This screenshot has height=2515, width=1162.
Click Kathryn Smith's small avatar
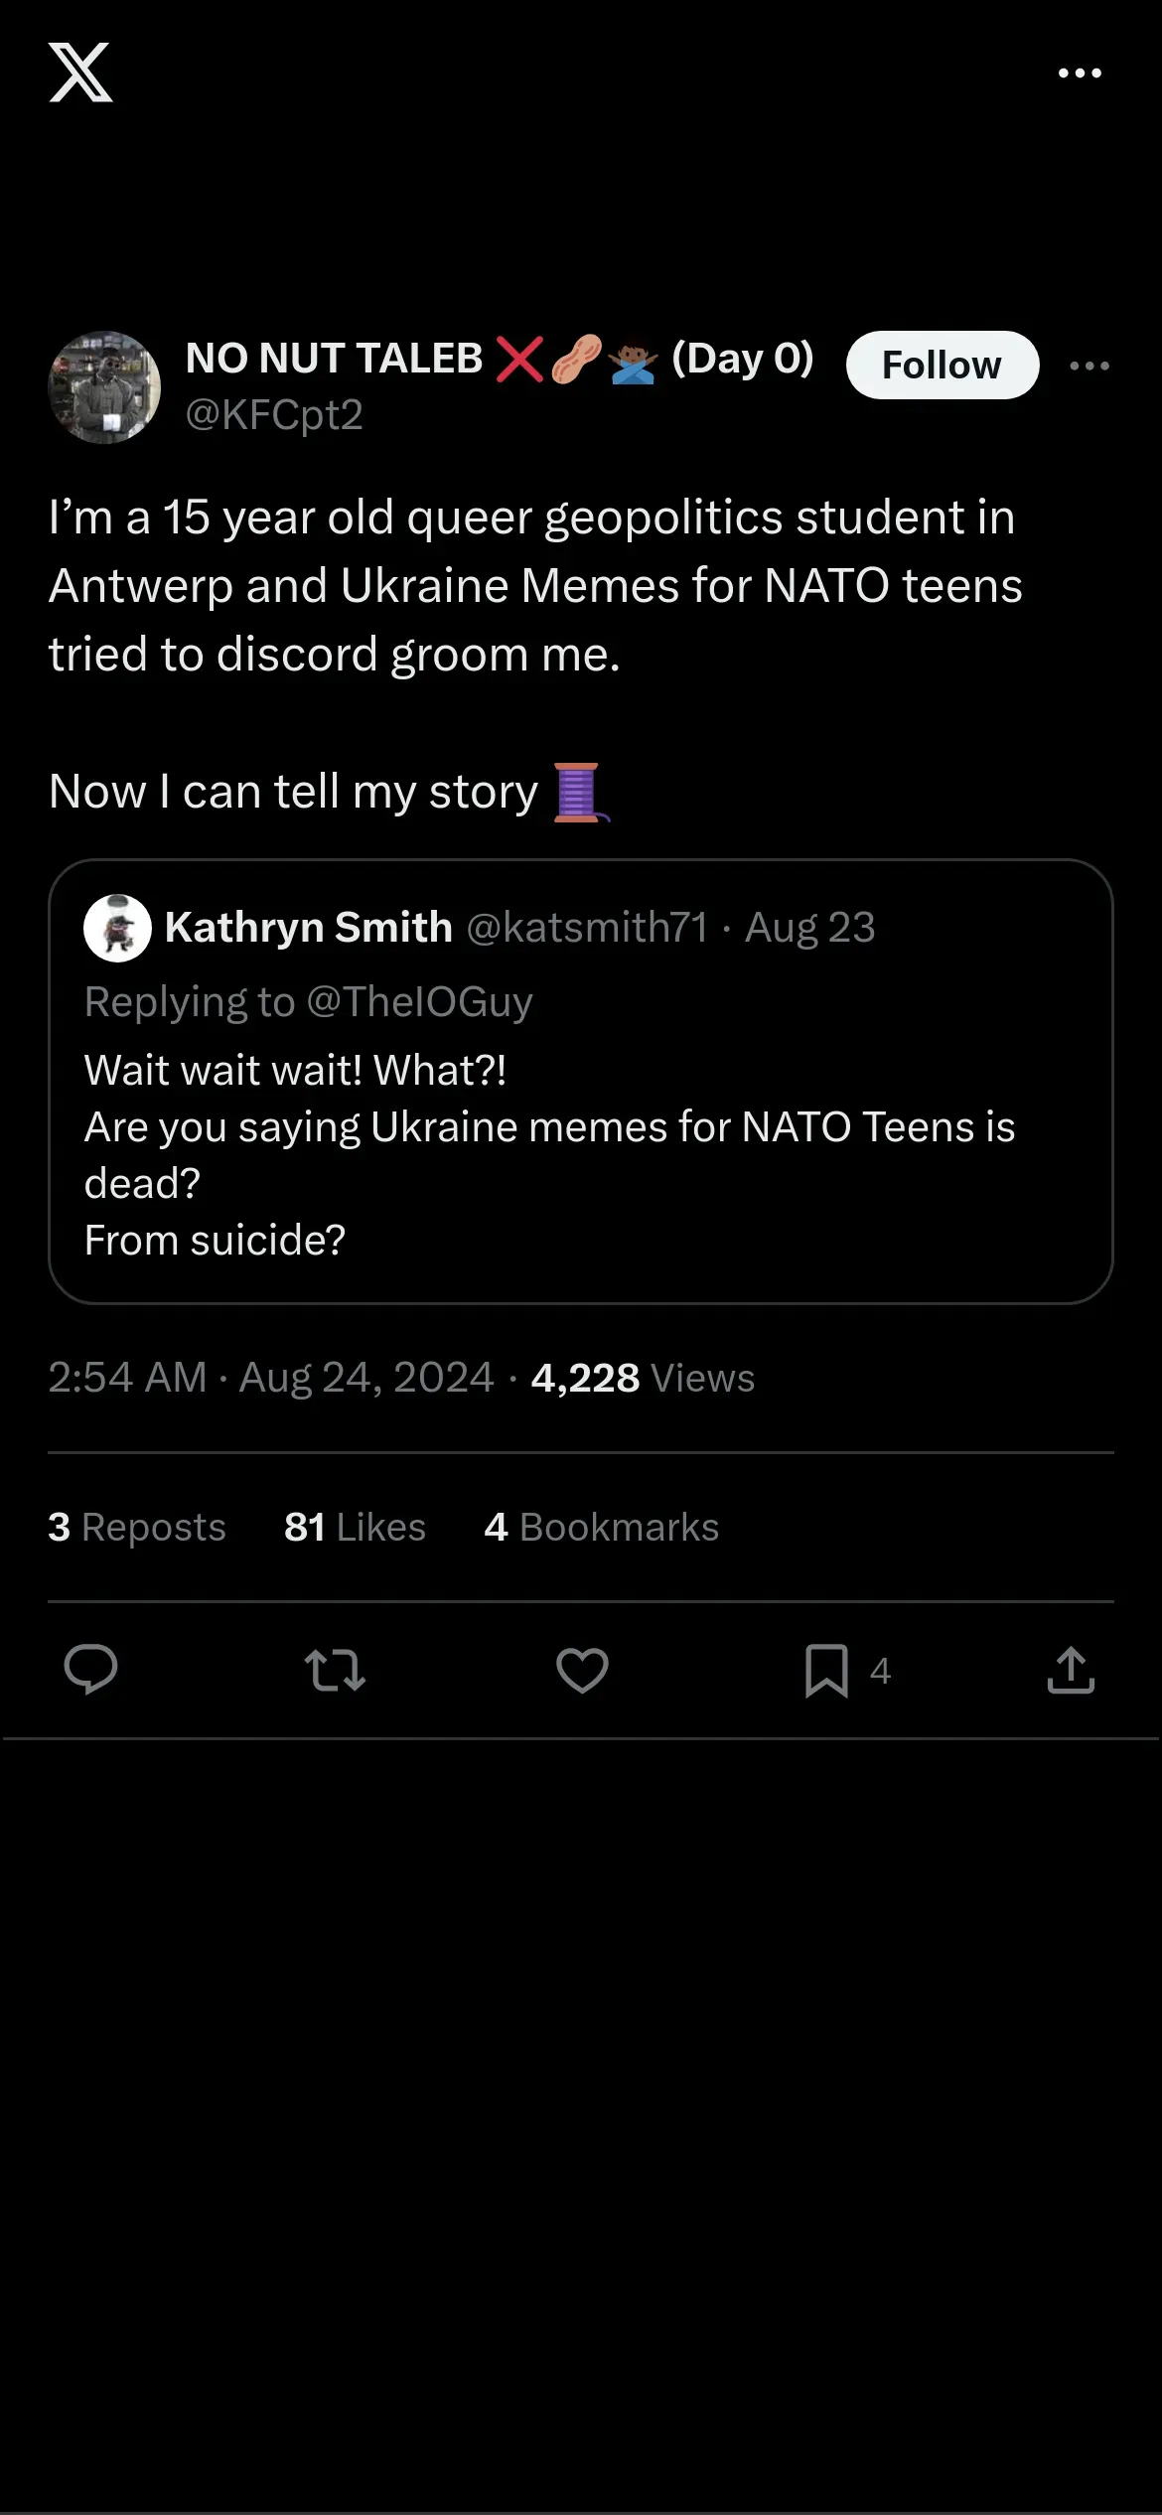tap(117, 928)
